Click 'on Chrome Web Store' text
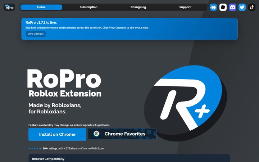The width and height of the screenshot is (259, 162). (x=91, y=148)
